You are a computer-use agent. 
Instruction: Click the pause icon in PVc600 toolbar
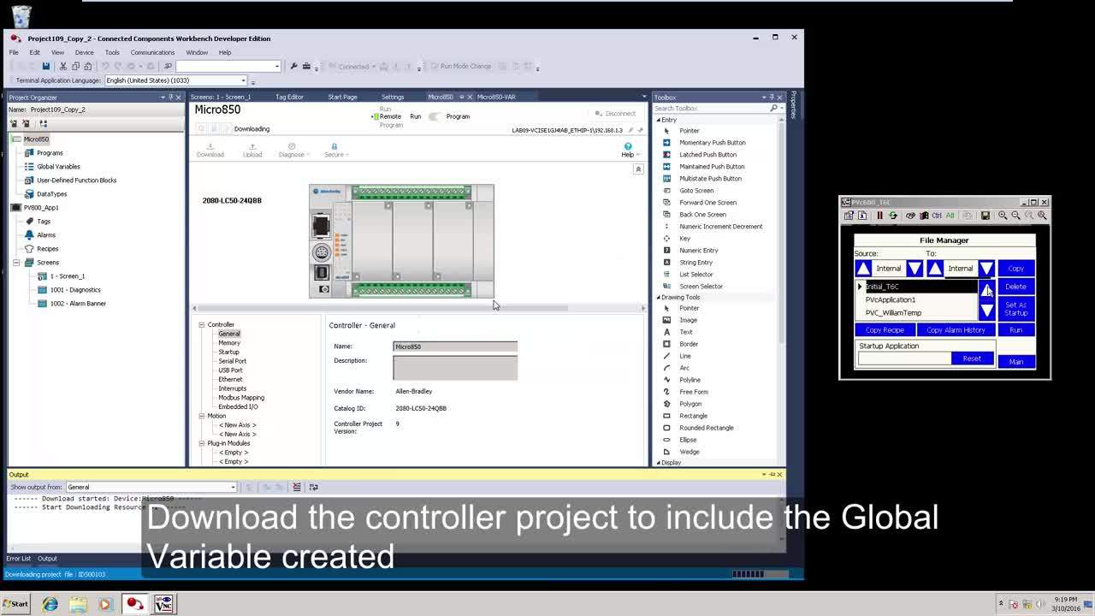pyautogui.click(x=879, y=216)
